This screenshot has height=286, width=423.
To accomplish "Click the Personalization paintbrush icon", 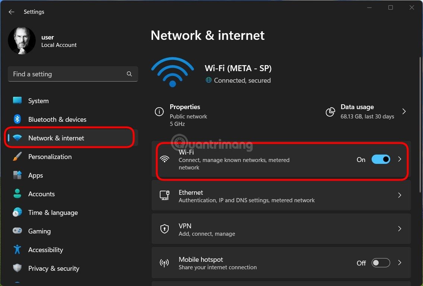I will [17, 157].
